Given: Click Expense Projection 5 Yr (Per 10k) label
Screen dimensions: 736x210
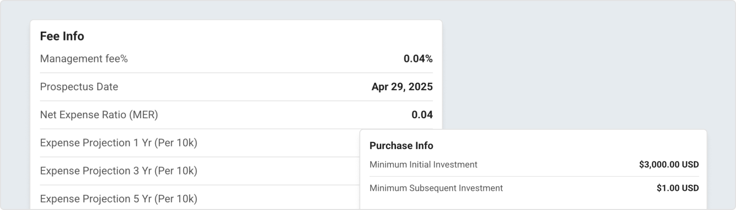Looking at the screenshot, I should (x=119, y=199).
